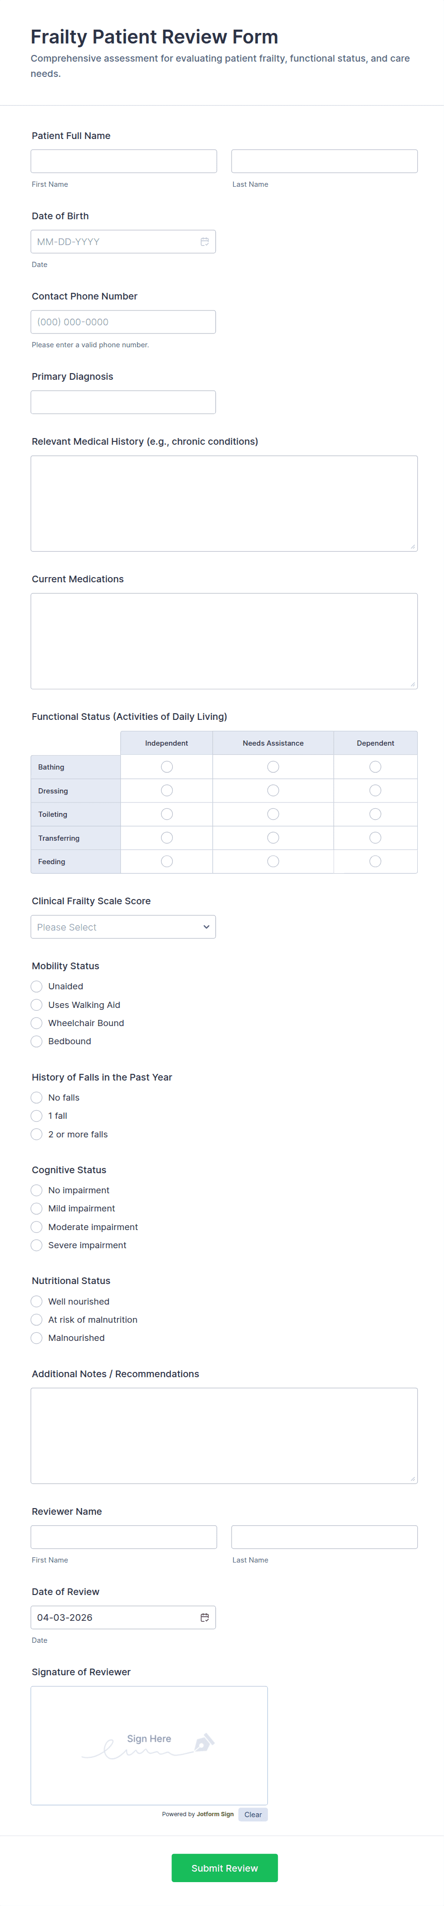
Task: Click the Jotform Sign logo text
Action: (215, 1814)
